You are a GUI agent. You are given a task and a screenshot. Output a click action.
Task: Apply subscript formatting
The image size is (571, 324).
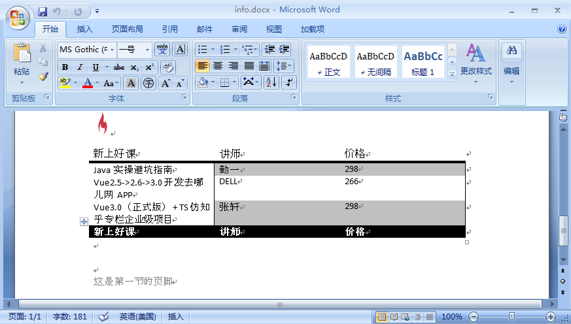pos(134,67)
